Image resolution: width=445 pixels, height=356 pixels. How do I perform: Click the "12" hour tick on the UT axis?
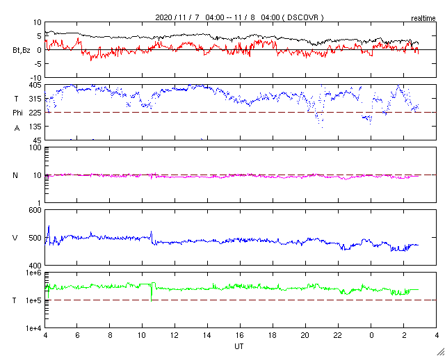click(175, 336)
